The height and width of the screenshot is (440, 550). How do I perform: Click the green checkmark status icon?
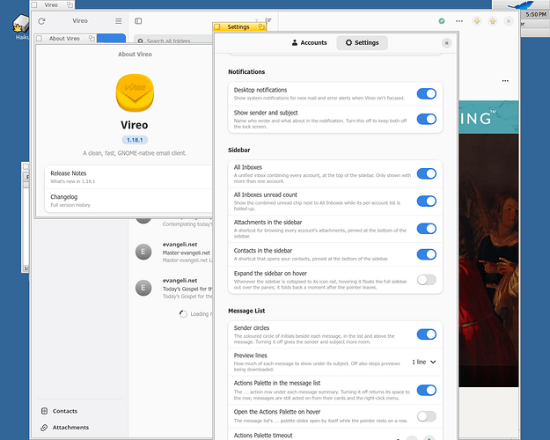click(x=442, y=21)
